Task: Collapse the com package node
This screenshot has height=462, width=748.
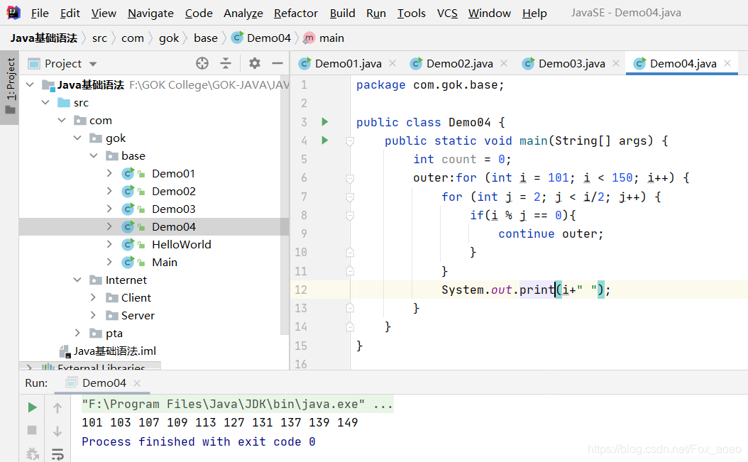Action: coord(62,120)
